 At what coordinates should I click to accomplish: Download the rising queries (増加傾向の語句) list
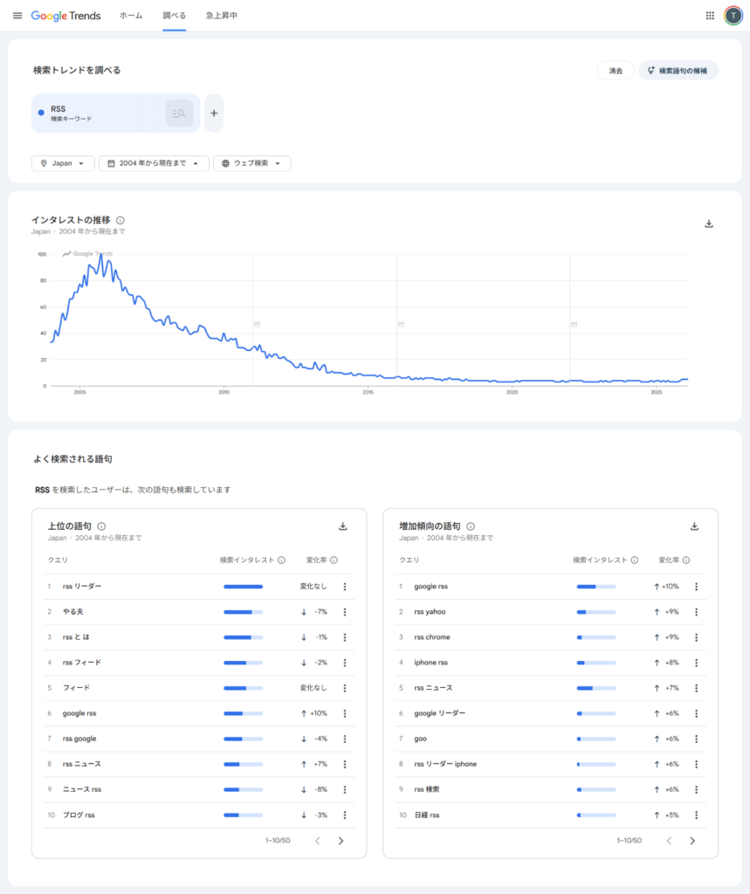click(x=695, y=526)
